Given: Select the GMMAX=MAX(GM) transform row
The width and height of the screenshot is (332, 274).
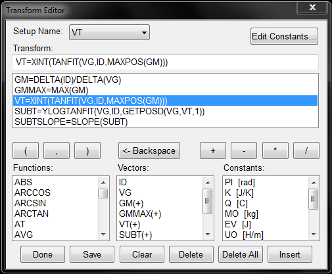Looking at the screenshot, I should (x=165, y=90).
